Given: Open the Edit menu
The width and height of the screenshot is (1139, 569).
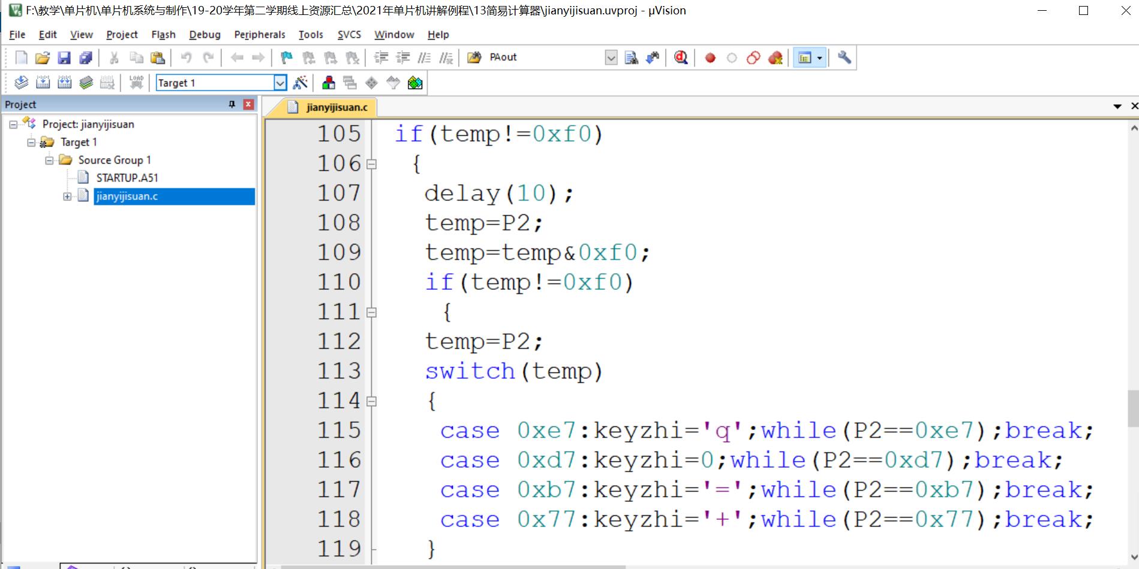Looking at the screenshot, I should click(48, 35).
